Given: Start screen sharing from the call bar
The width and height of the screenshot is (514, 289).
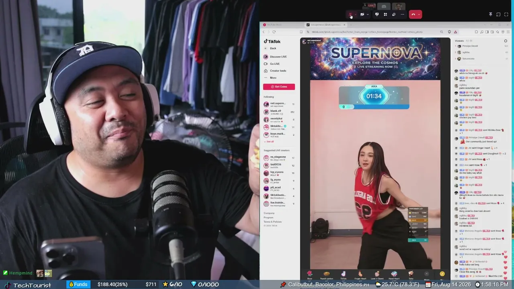Looking at the screenshot, I should [377, 14].
